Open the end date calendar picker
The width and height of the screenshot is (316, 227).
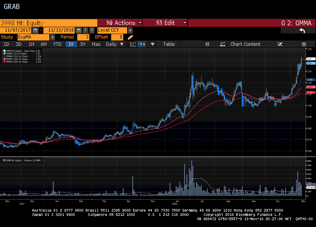(79, 30)
